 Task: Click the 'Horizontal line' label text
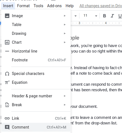pyautogui.click(x=24, y=51)
